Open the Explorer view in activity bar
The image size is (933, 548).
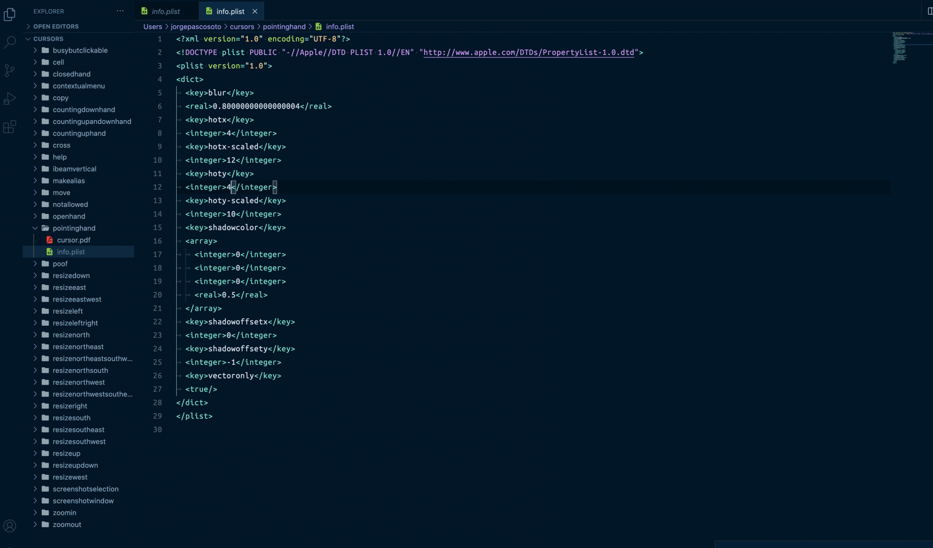tap(9, 14)
